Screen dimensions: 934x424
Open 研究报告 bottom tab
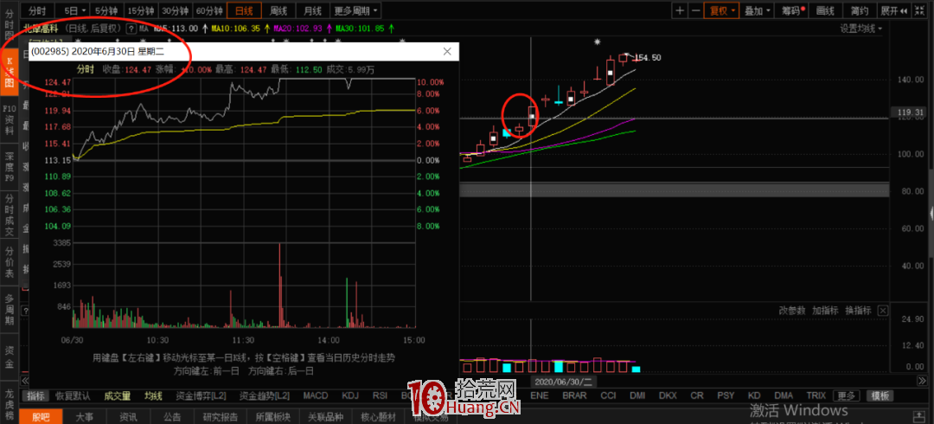221,416
